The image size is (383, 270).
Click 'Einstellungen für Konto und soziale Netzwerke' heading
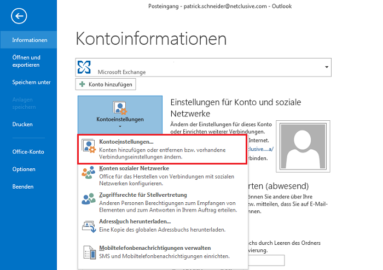coord(236,108)
